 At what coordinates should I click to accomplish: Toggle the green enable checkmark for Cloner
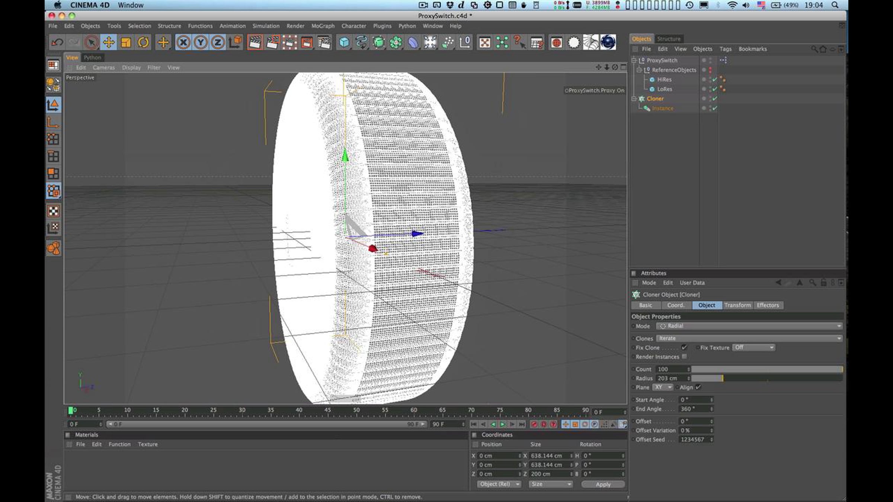(x=715, y=99)
